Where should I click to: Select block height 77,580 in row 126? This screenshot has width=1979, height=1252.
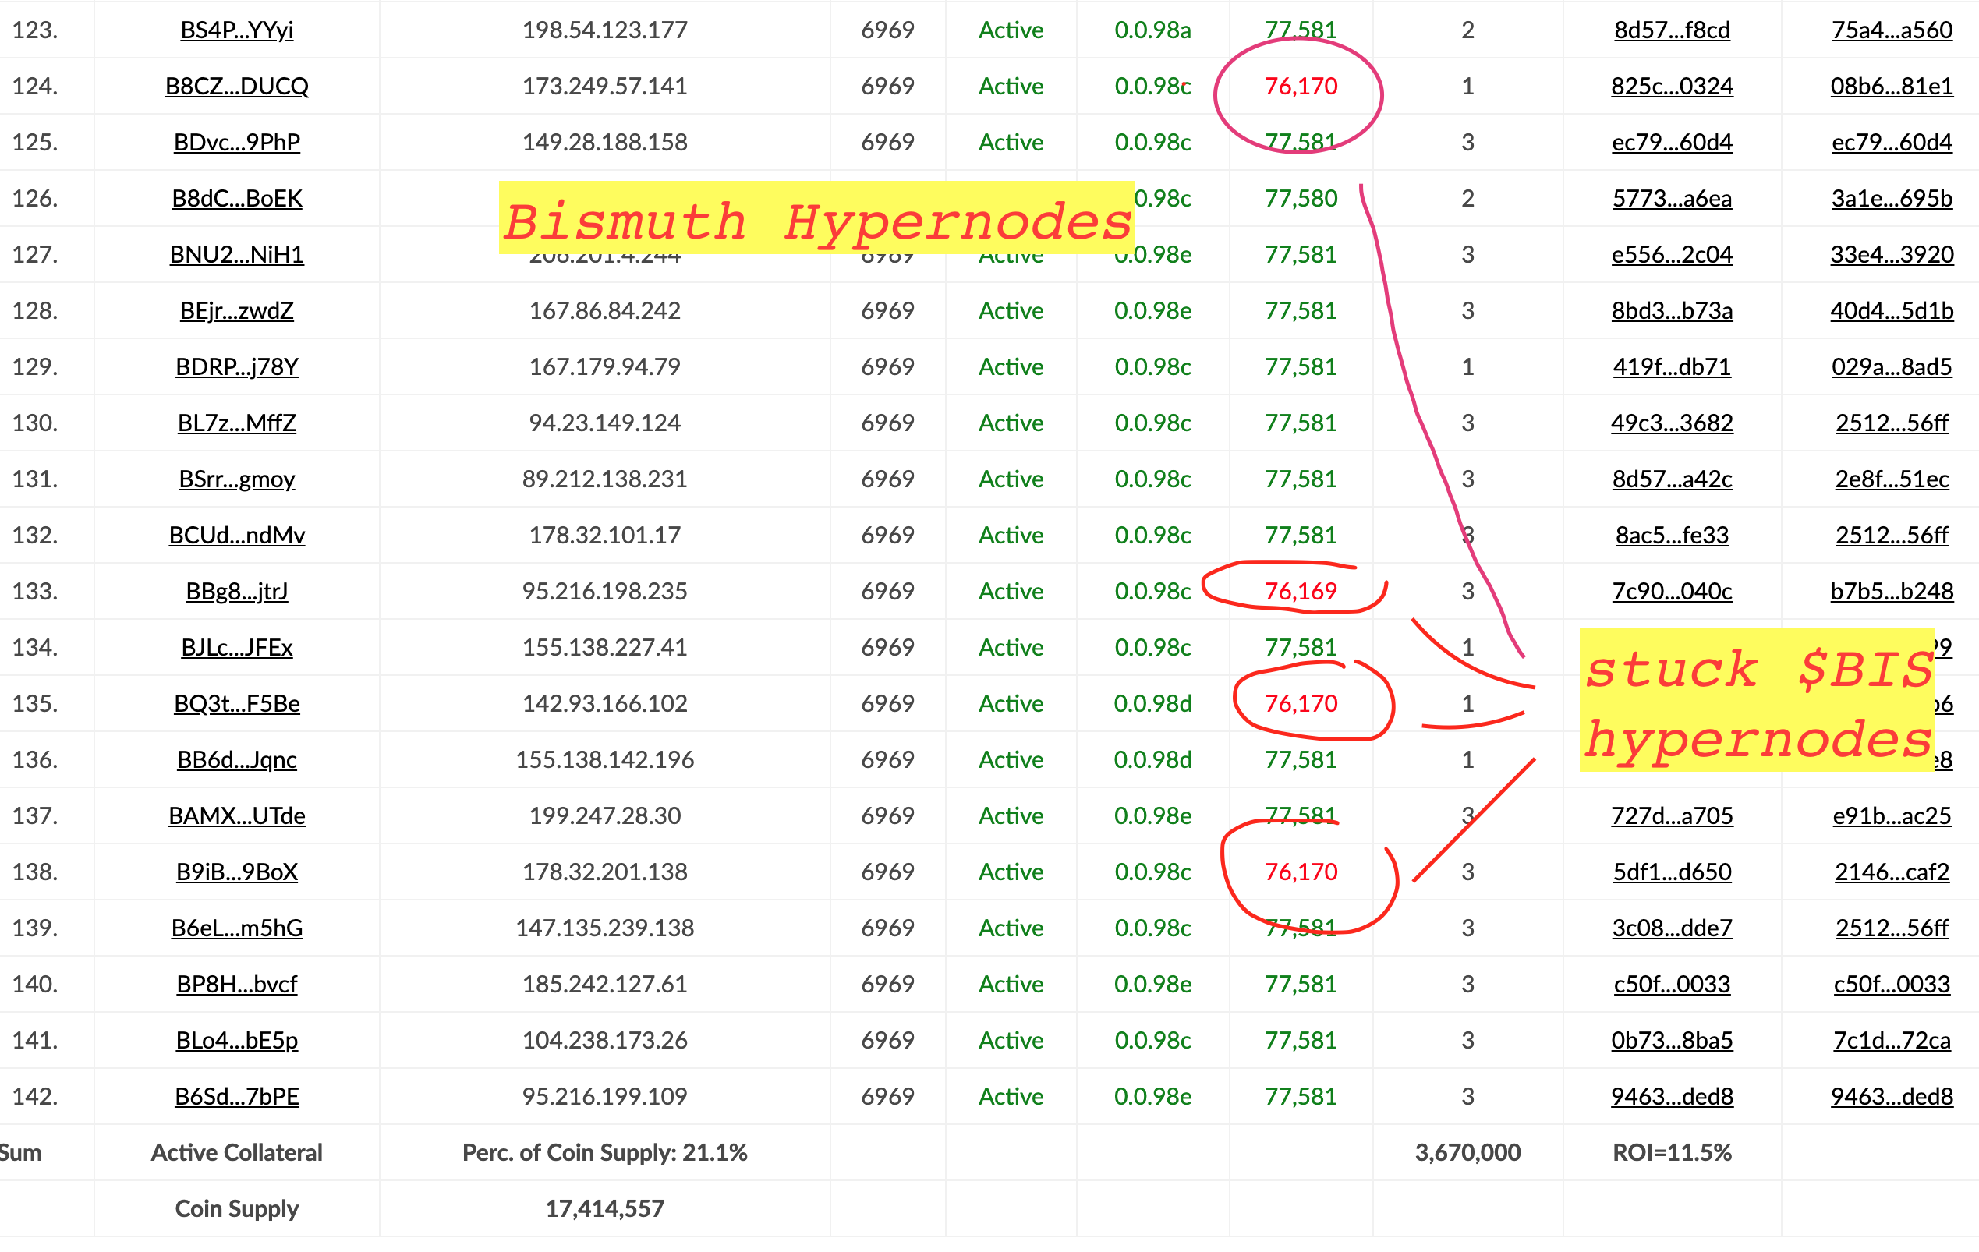point(1301,199)
